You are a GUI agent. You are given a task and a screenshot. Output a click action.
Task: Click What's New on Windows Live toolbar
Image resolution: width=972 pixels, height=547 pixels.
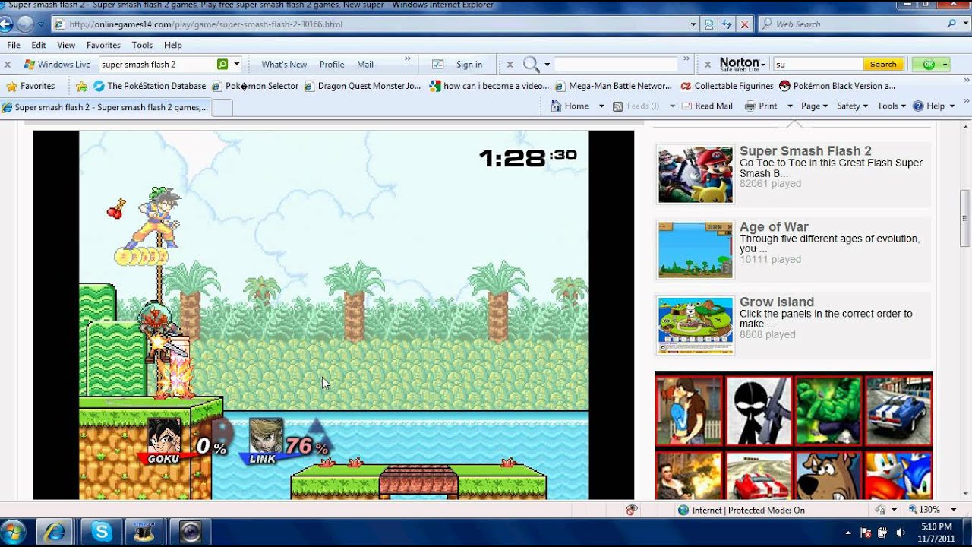(x=284, y=65)
